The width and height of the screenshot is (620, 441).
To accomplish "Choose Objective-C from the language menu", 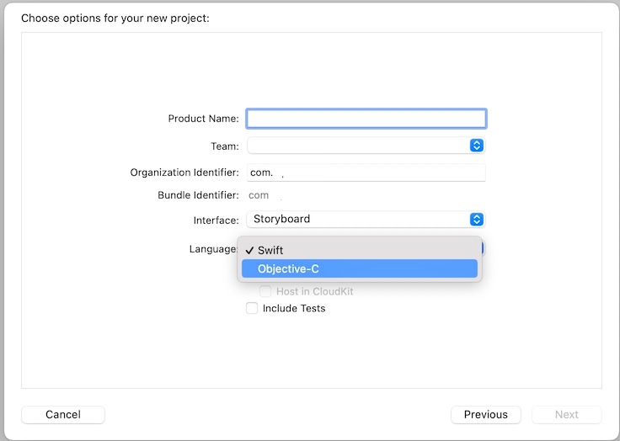I will pos(360,269).
